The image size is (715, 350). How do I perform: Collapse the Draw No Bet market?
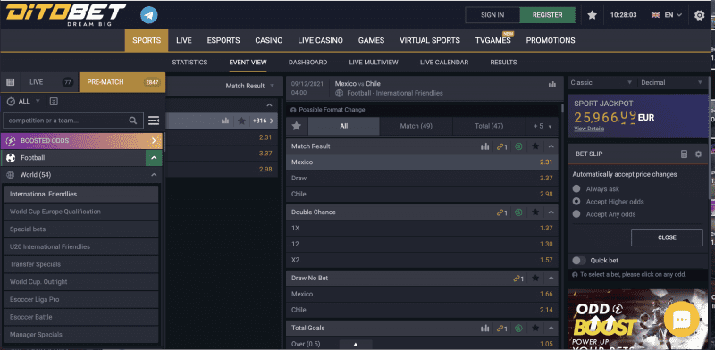click(x=551, y=278)
